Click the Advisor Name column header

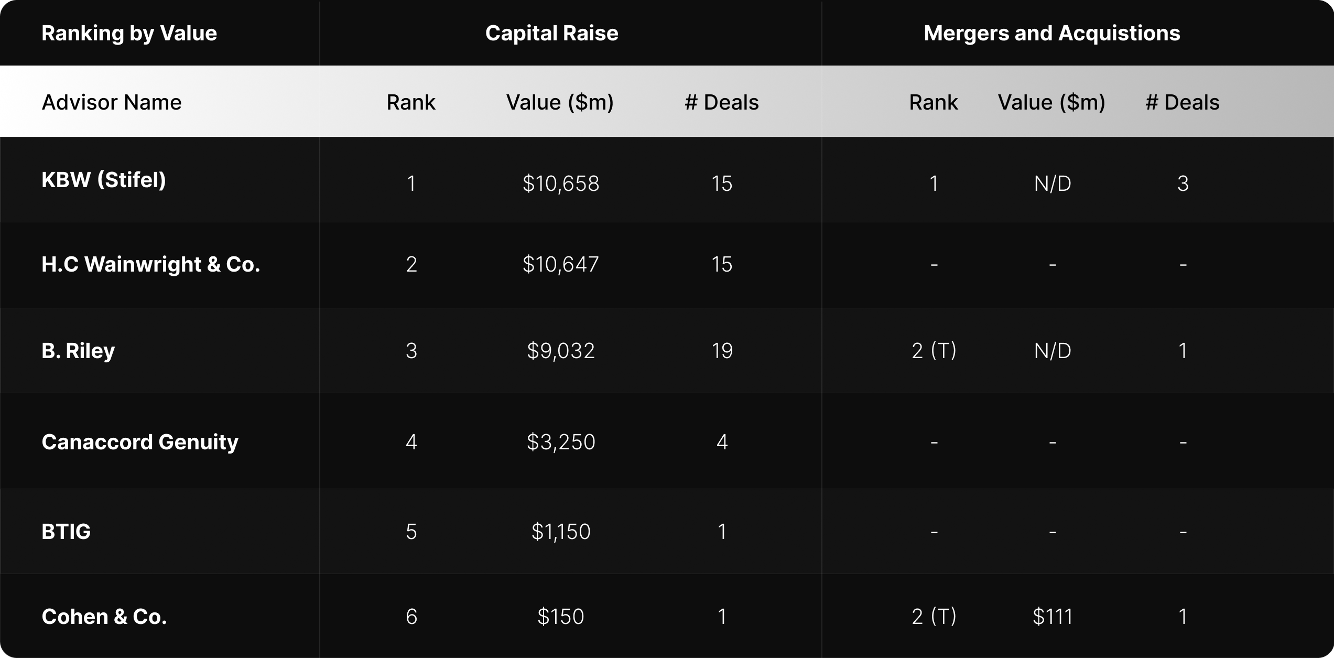click(112, 102)
